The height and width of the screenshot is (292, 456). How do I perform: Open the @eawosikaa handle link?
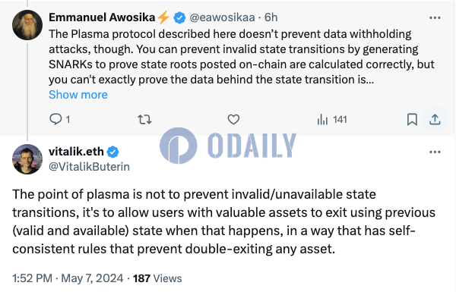pyautogui.click(x=223, y=17)
